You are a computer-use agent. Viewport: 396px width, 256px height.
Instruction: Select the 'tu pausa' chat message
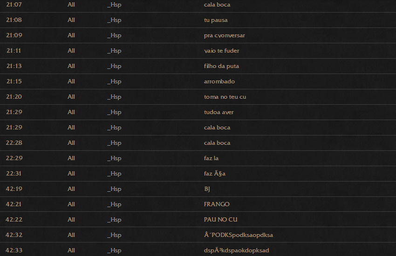(x=216, y=20)
